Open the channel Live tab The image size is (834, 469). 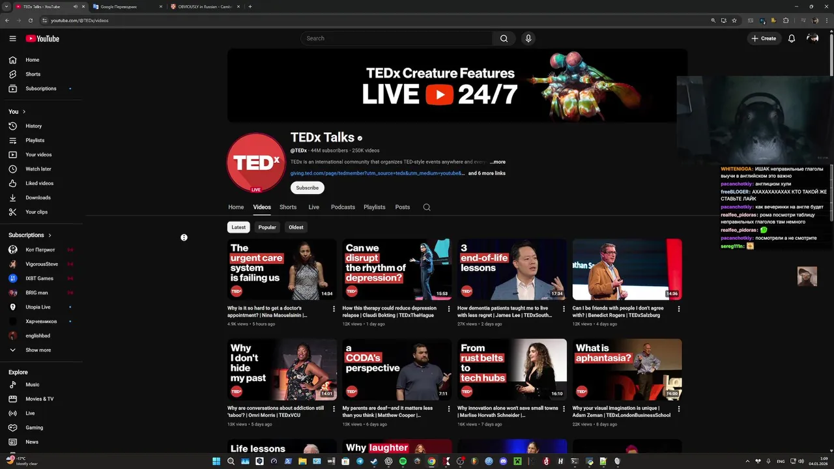point(314,207)
